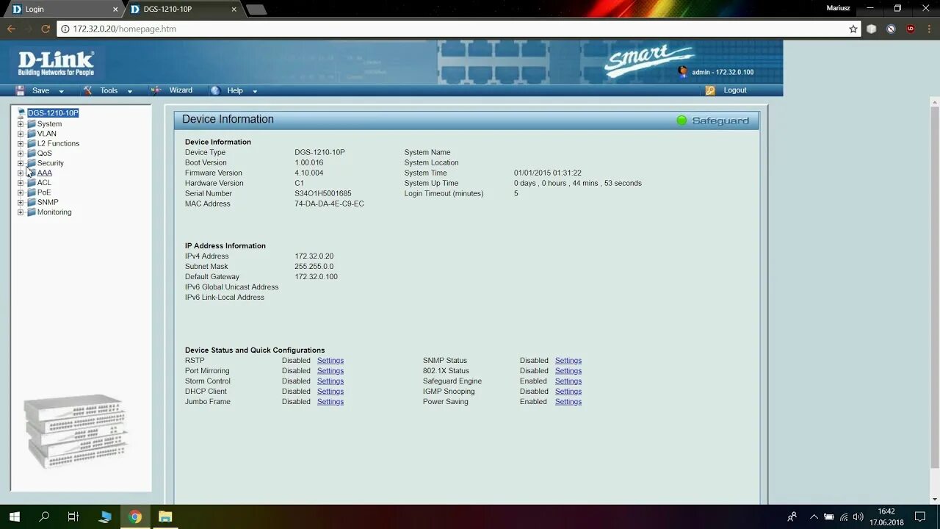This screenshot has height=529, width=940.
Task: Expand the L2 Functions tree node
Action: coord(21,143)
